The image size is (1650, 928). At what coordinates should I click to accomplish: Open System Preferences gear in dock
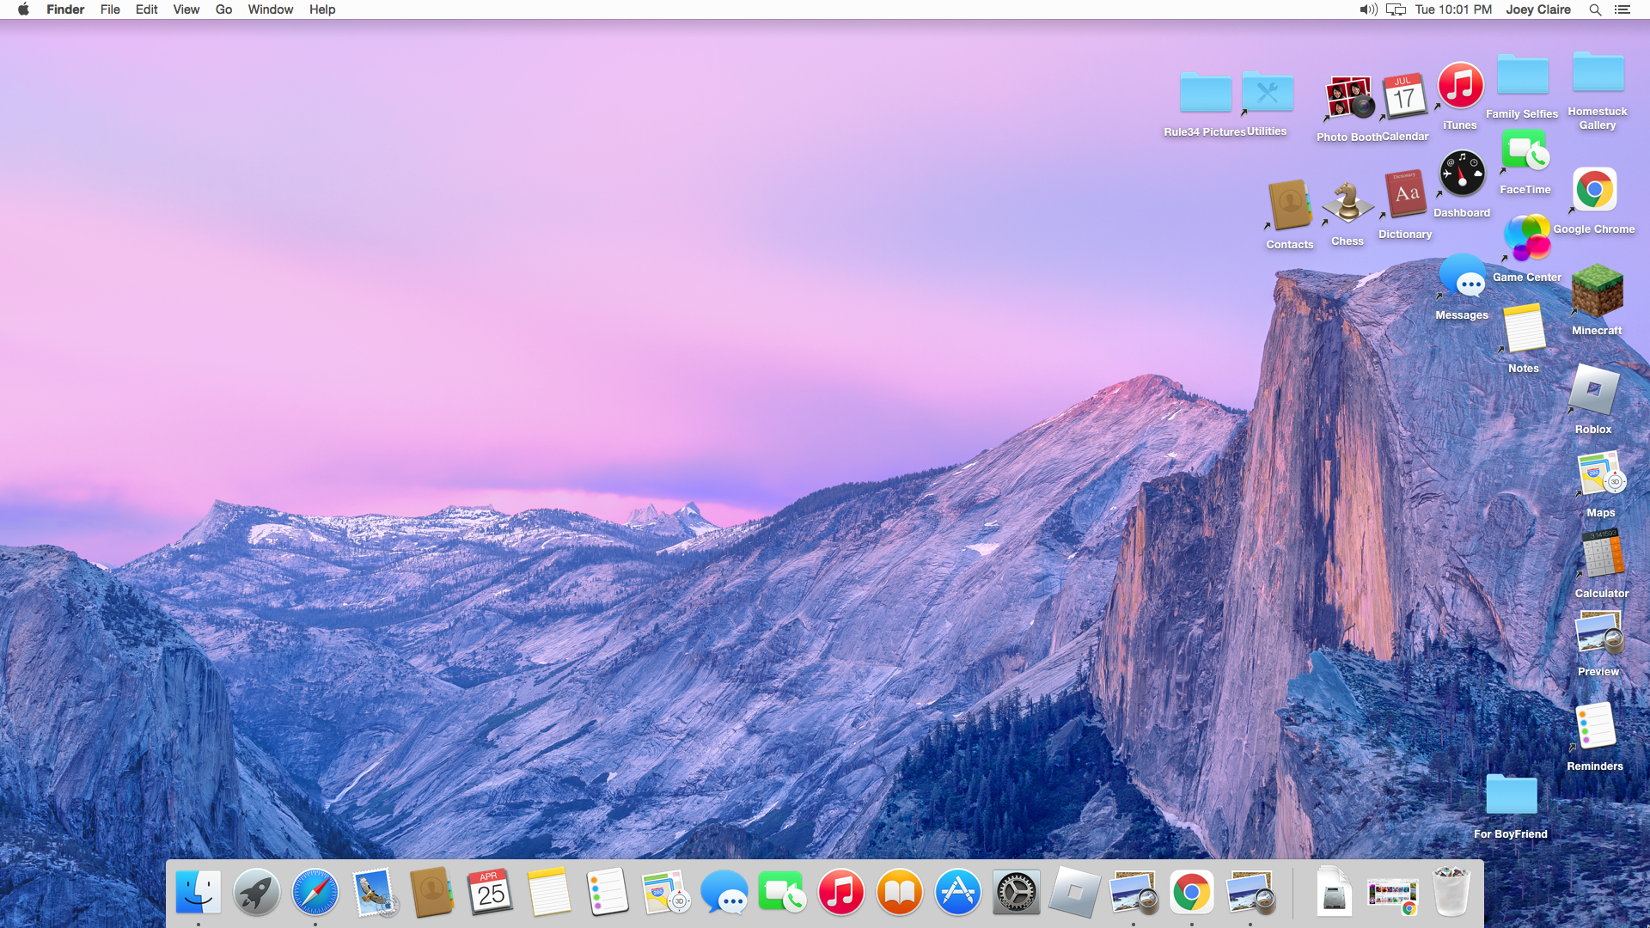tap(1016, 893)
